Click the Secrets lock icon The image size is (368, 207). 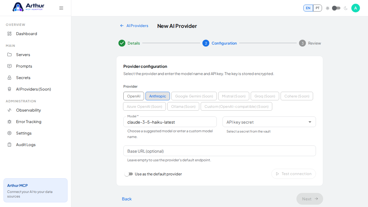click(x=9, y=78)
